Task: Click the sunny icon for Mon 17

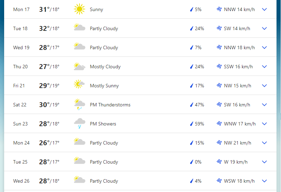Action: [79, 9]
